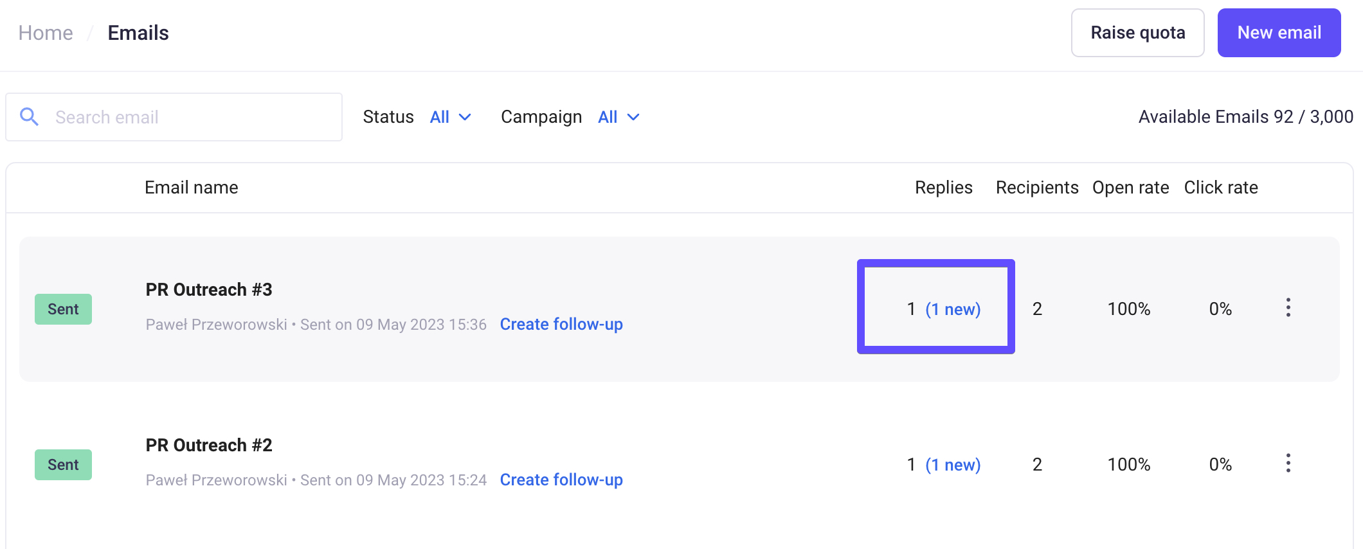Create follow-up for PR Outreach #2
This screenshot has height=549, width=1363.
[561, 480]
